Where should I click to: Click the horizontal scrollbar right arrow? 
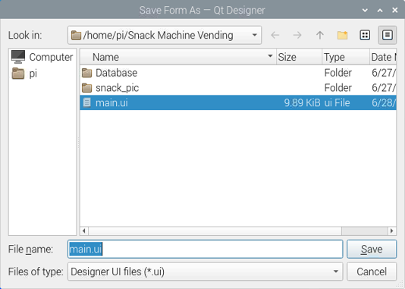[x=392, y=231]
